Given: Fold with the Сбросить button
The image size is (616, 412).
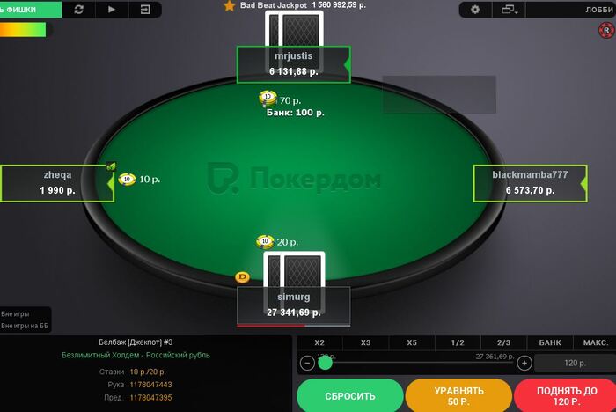Looking at the screenshot, I should 350,396.
